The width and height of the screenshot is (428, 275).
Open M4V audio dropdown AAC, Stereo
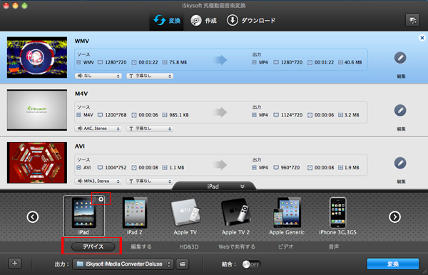98,129
